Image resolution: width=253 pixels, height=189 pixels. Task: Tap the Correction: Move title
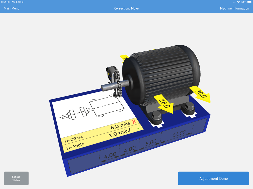pyautogui.click(x=126, y=8)
